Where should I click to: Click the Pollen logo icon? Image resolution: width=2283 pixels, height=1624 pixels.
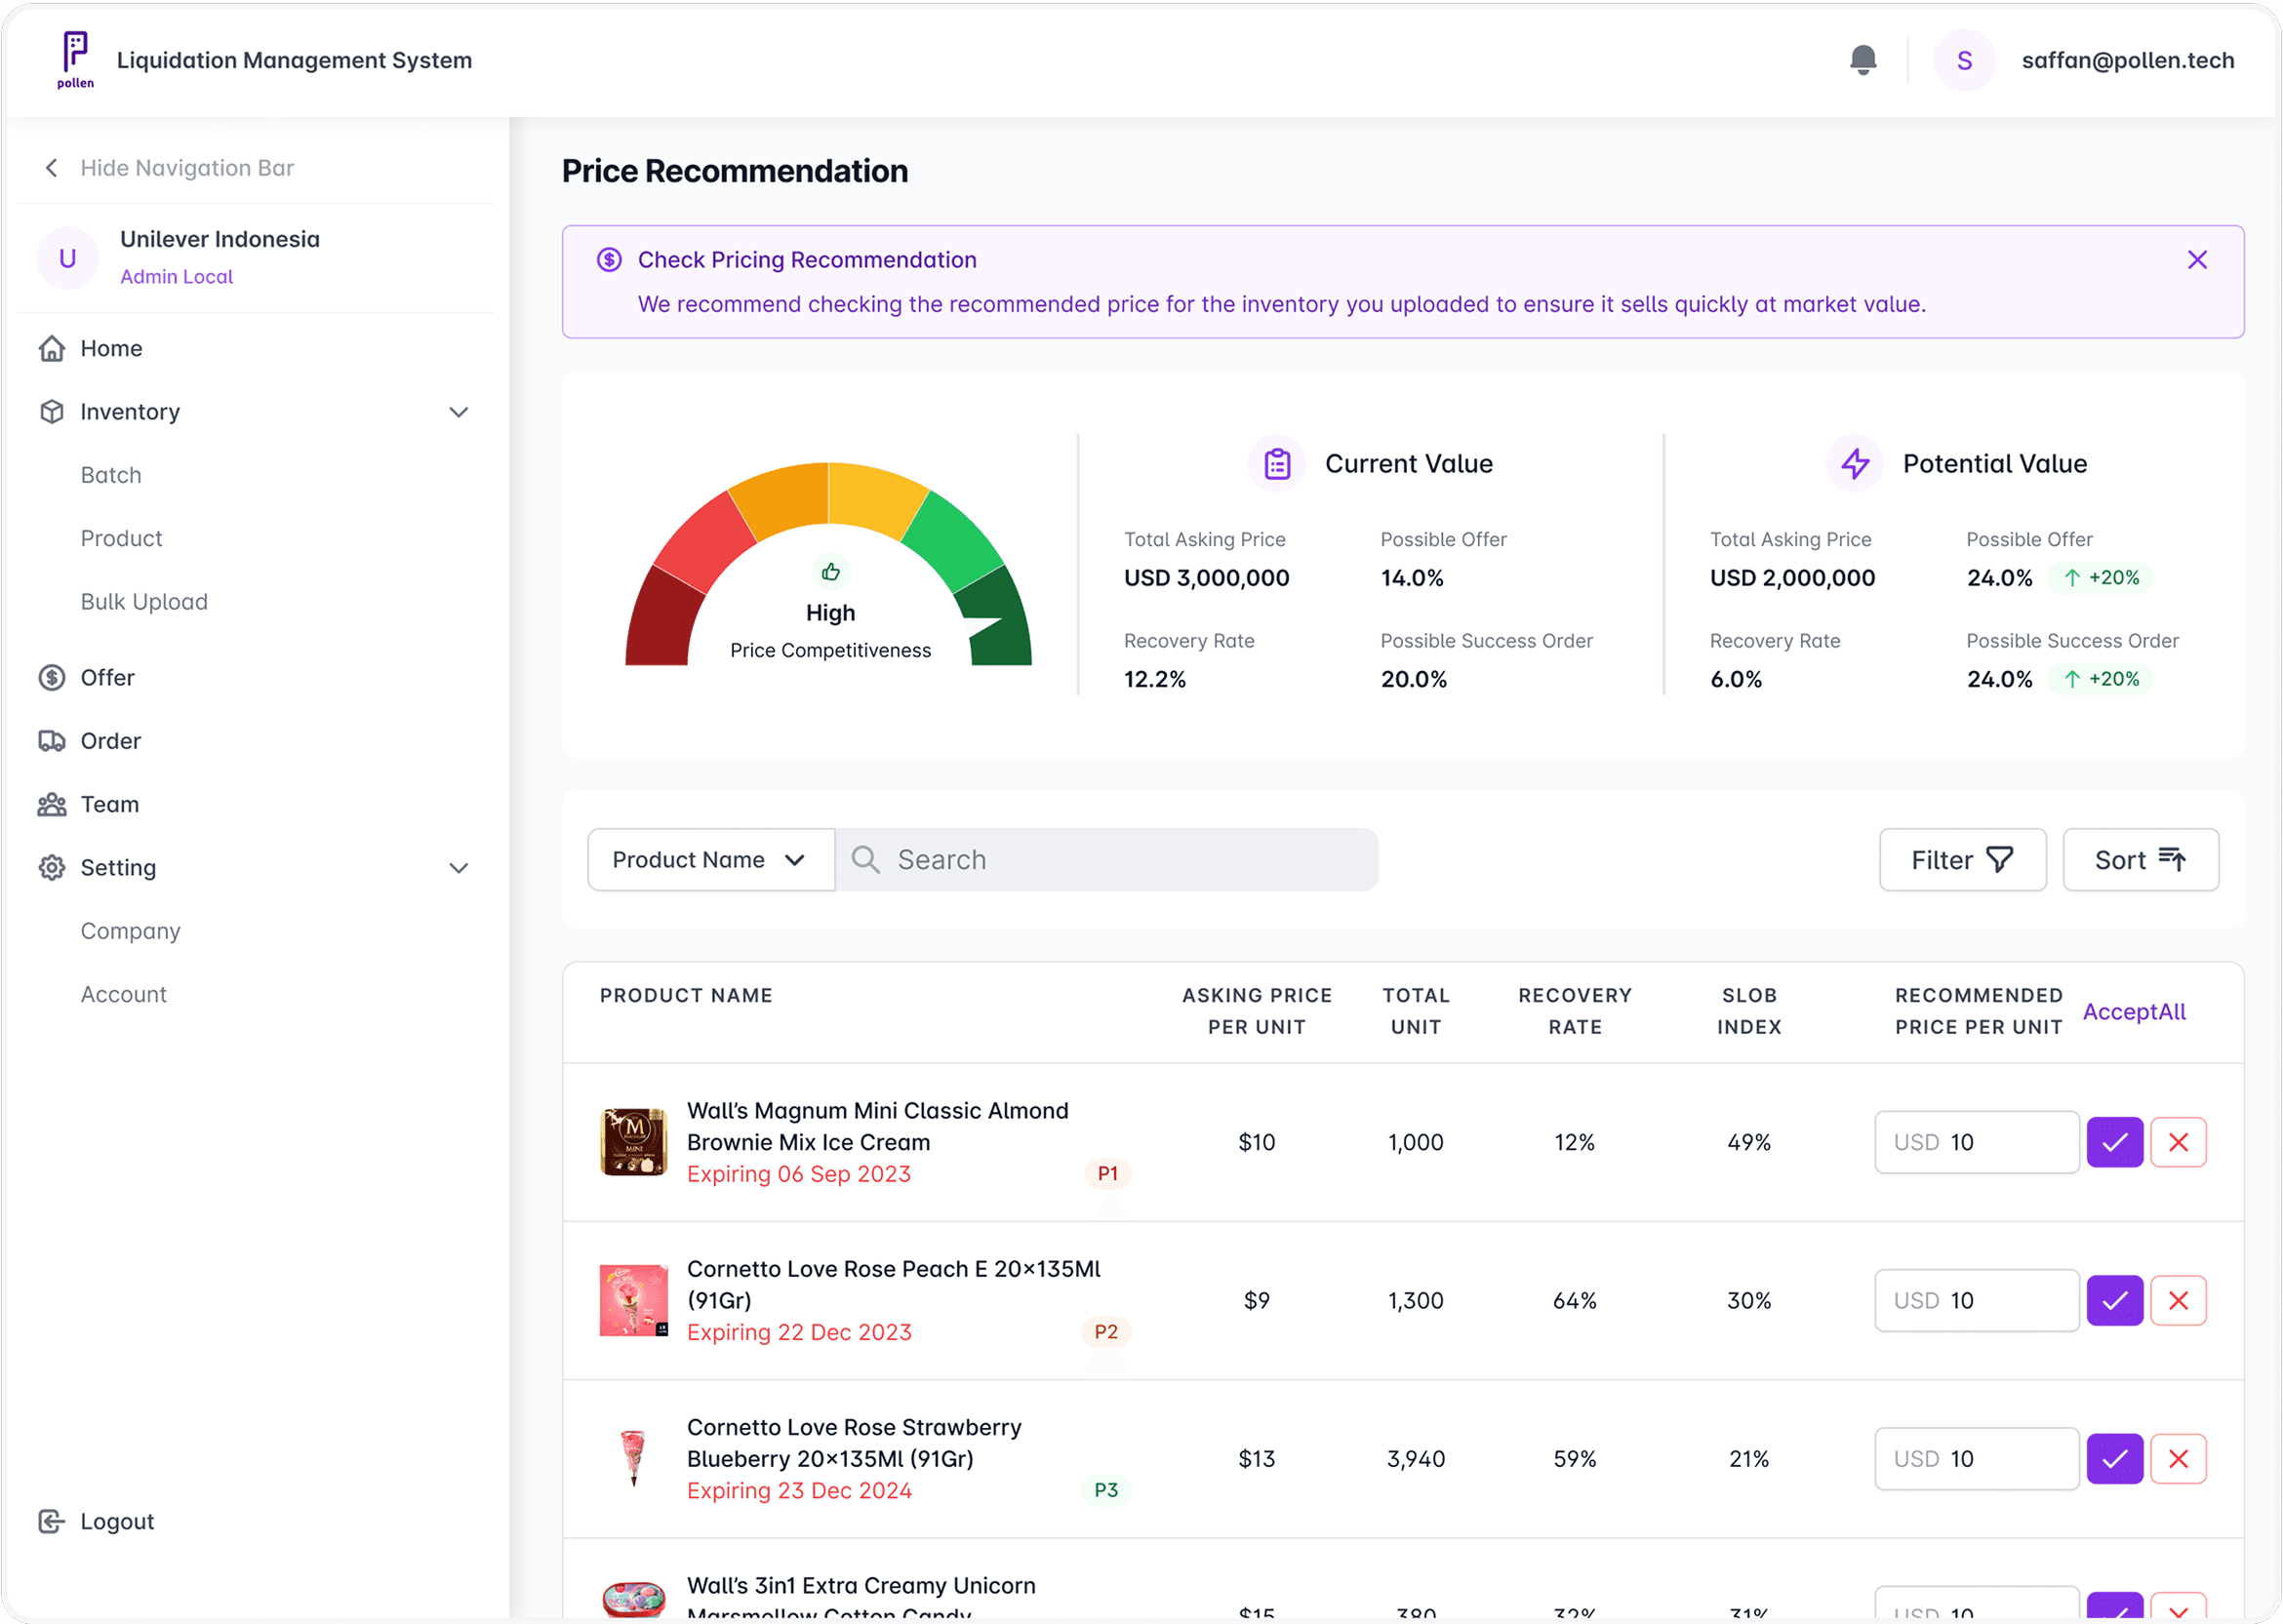click(75, 59)
